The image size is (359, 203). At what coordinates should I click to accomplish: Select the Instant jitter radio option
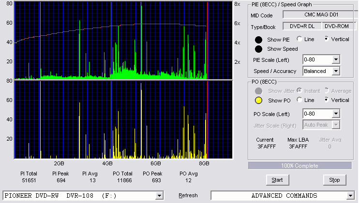click(299, 90)
